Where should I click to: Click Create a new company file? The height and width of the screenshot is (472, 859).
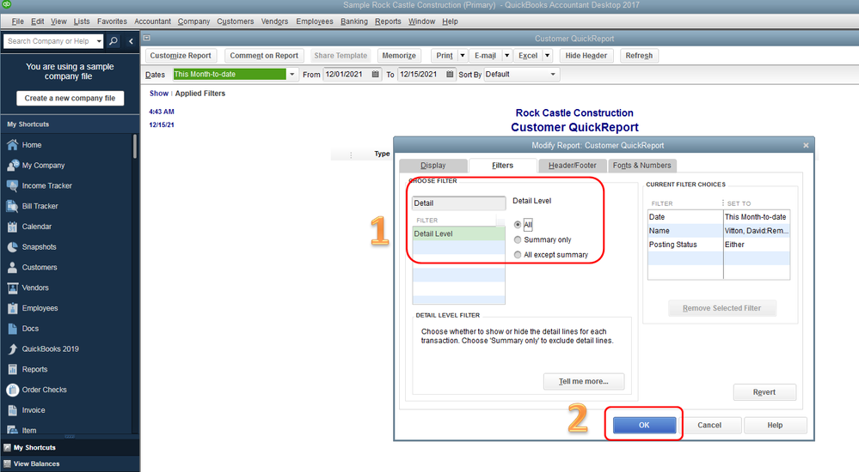pos(71,98)
